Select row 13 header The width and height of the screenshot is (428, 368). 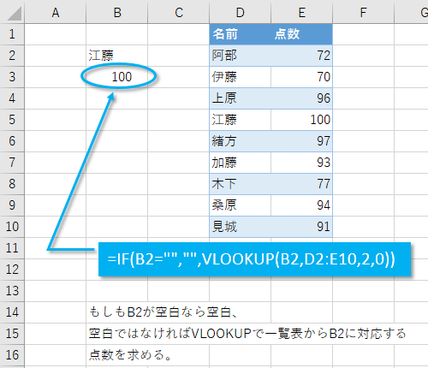[12, 291]
